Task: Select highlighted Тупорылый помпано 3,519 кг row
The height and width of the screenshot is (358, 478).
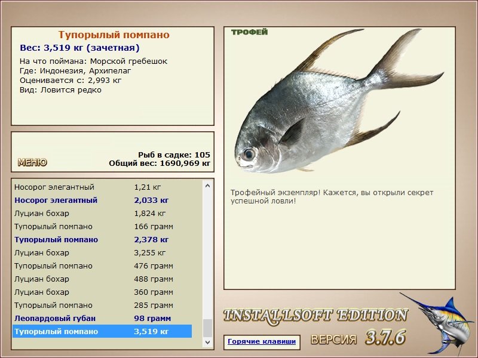Action: coord(102,332)
